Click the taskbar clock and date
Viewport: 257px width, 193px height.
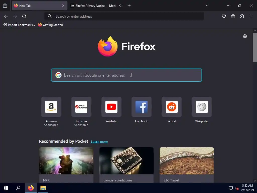(x=247, y=188)
